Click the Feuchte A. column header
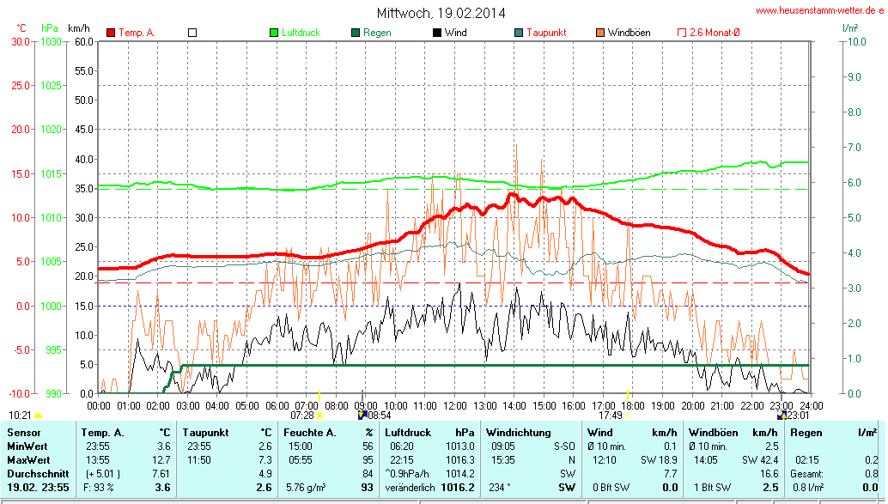Image resolution: width=888 pixels, height=504 pixels. click(310, 433)
